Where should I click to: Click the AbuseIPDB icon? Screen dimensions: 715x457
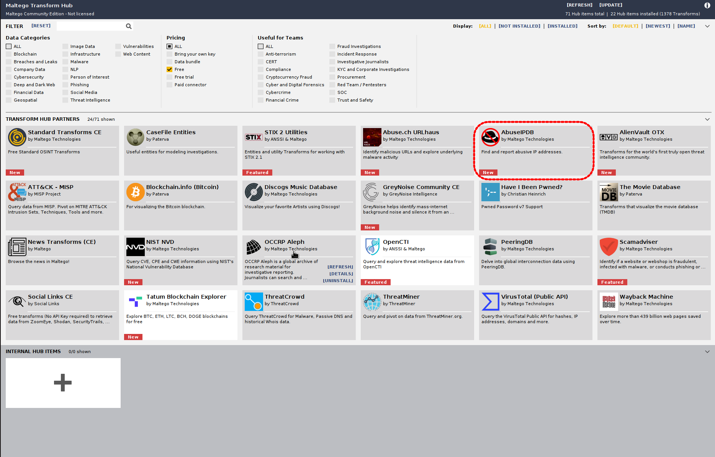[x=491, y=137]
